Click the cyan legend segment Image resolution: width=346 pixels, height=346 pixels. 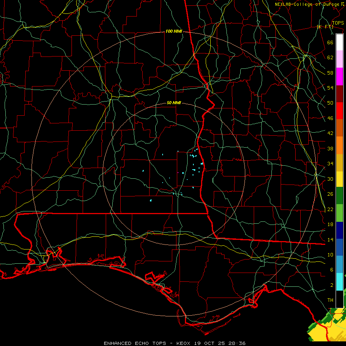pyautogui.click(x=339, y=282)
